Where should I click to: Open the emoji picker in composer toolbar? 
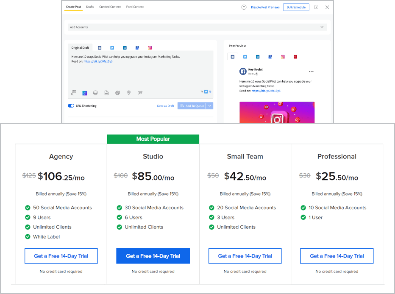point(95,93)
